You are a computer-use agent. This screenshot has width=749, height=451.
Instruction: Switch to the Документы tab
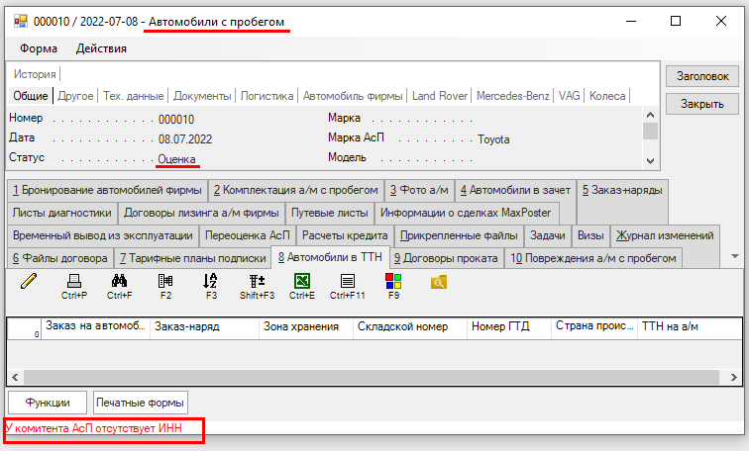click(203, 96)
